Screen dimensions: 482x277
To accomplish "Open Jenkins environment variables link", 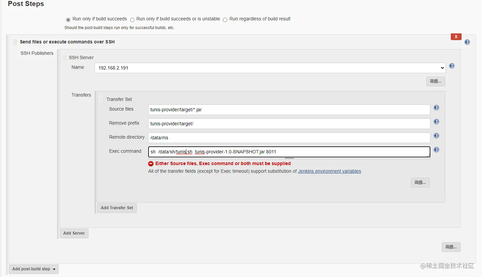I will tap(329, 171).
